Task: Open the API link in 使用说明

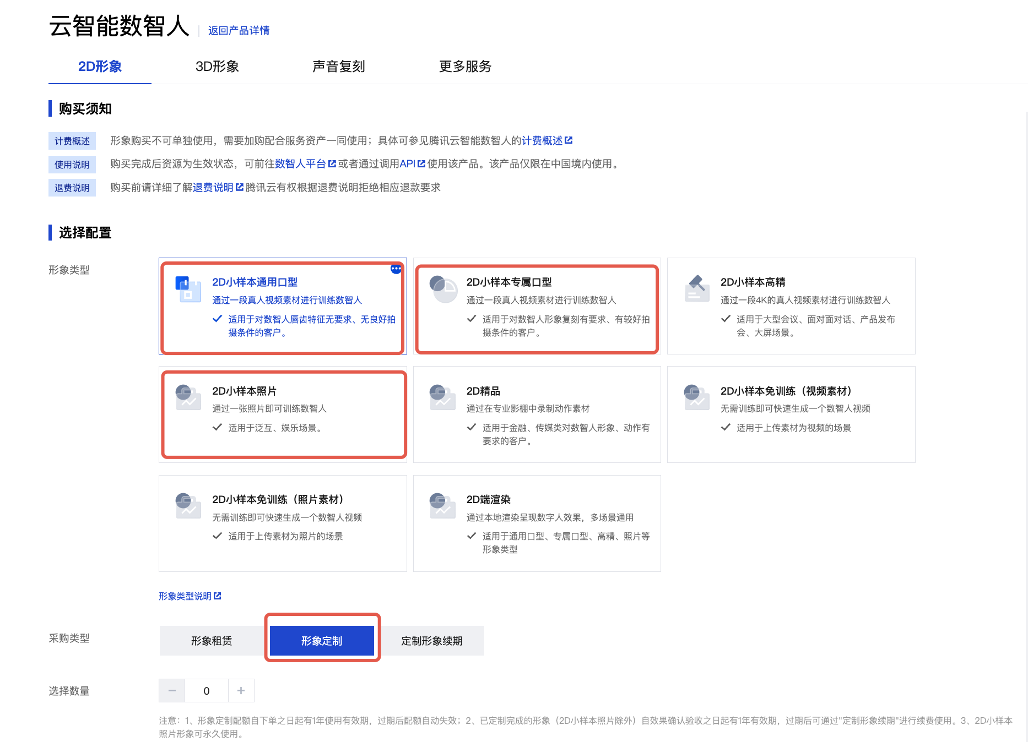Action: [408, 163]
